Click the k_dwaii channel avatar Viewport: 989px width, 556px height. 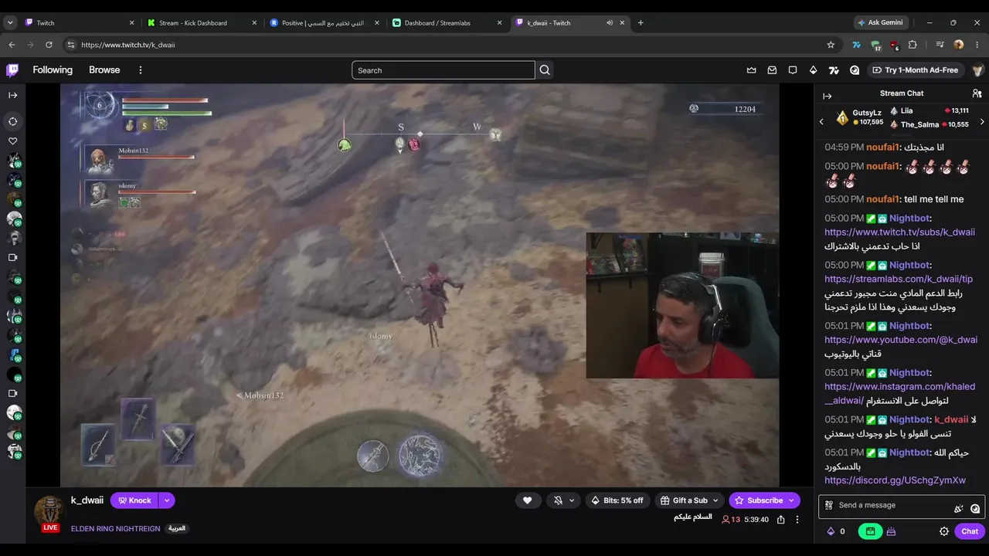click(49, 511)
